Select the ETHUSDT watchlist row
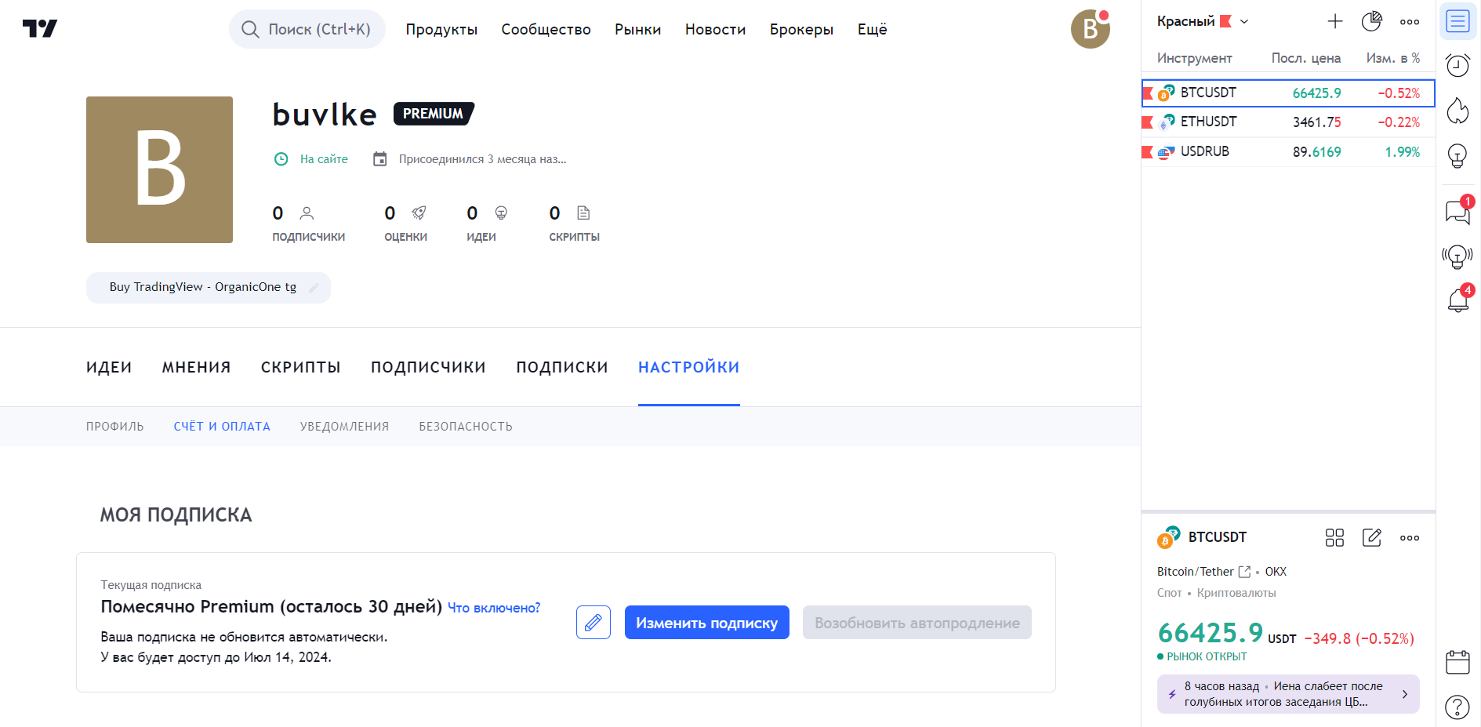 (1288, 122)
